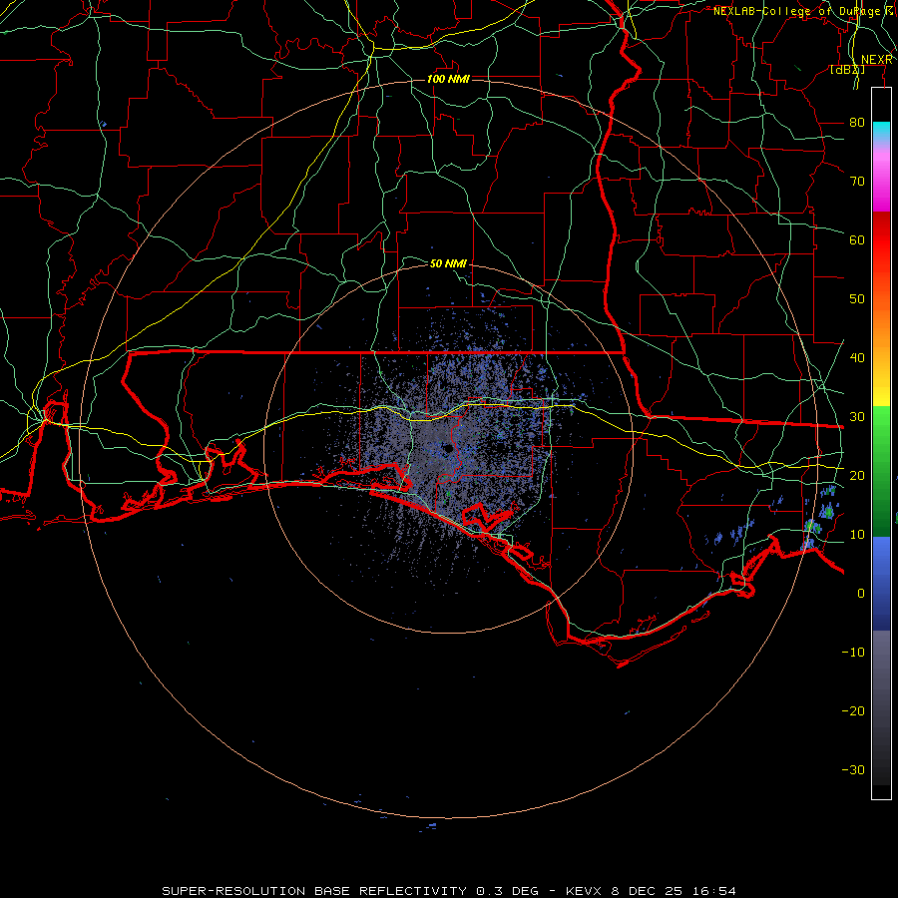The height and width of the screenshot is (898, 898).
Task: Click the "0" value on the dBZ scale
Action: point(861,594)
